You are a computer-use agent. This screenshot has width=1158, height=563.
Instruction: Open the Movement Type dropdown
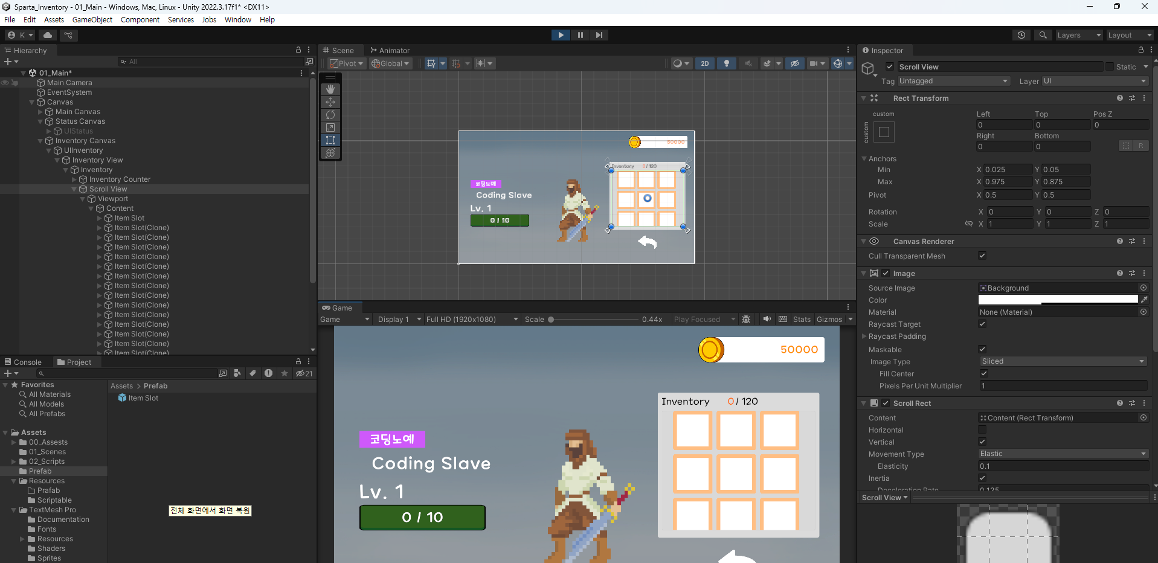1063,454
